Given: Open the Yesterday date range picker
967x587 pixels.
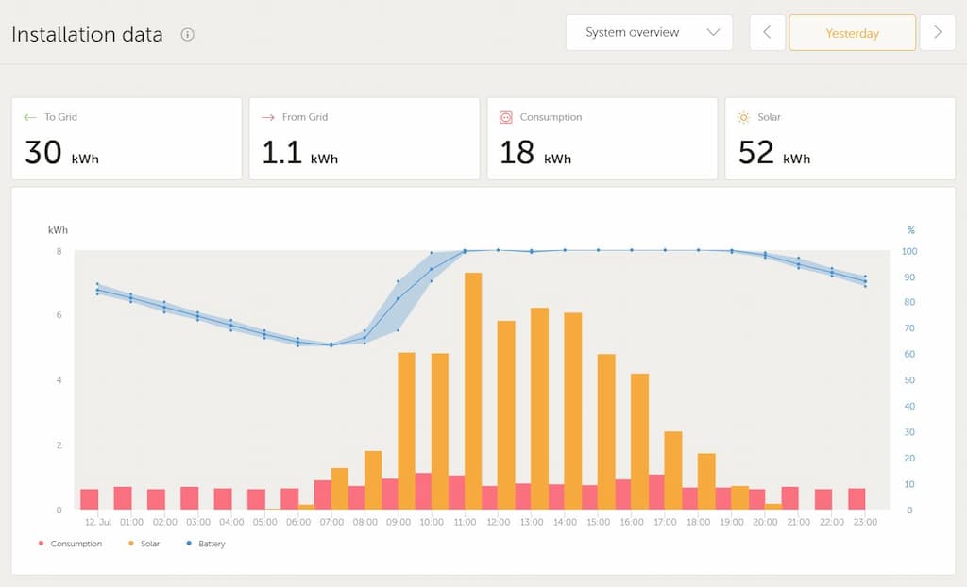Looking at the screenshot, I should [x=852, y=32].
